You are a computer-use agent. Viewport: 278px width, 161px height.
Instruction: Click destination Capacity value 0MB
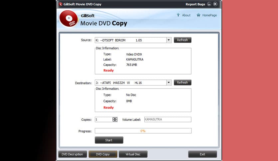pos(129,101)
